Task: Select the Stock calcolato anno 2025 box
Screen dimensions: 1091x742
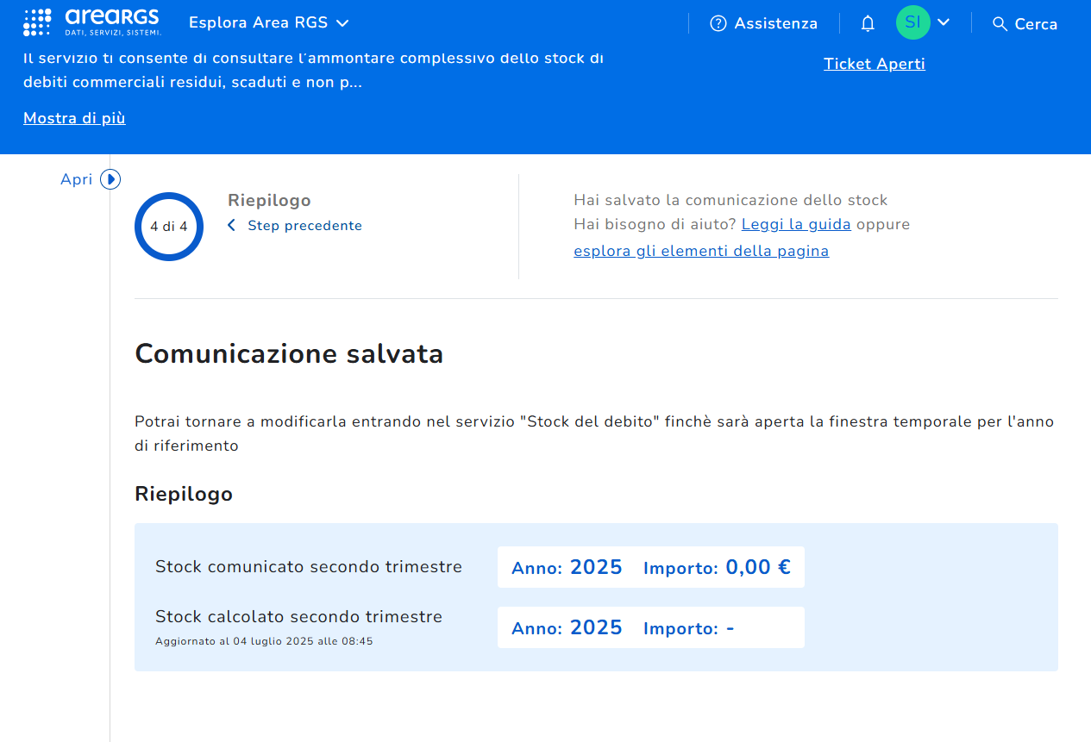Action: click(567, 627)
